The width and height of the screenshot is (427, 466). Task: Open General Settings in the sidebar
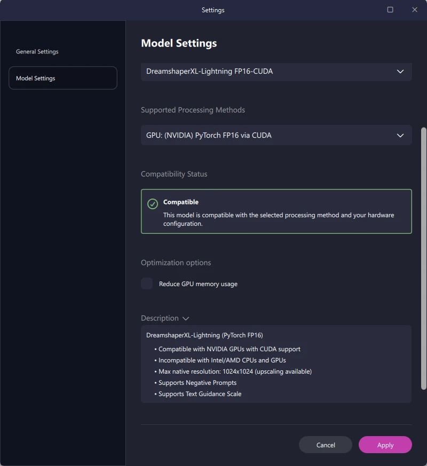pyautogui.click(x=37, y=51)
